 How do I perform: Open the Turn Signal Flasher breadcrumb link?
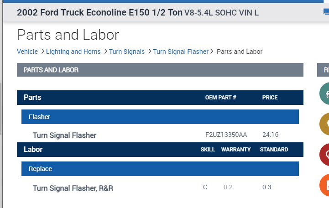click(181, 52)
